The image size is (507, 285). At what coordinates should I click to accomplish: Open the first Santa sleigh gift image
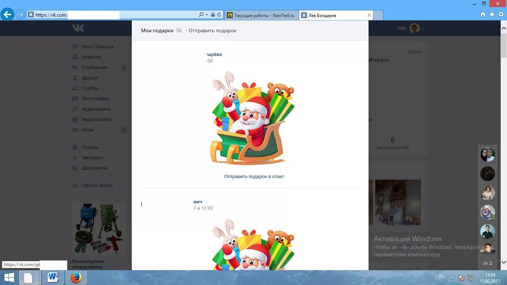[x=252, y=118]
